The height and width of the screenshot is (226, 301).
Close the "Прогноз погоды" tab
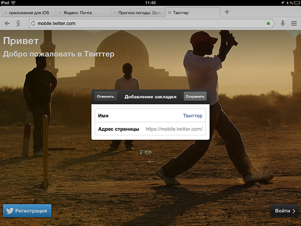coord(115,13)
